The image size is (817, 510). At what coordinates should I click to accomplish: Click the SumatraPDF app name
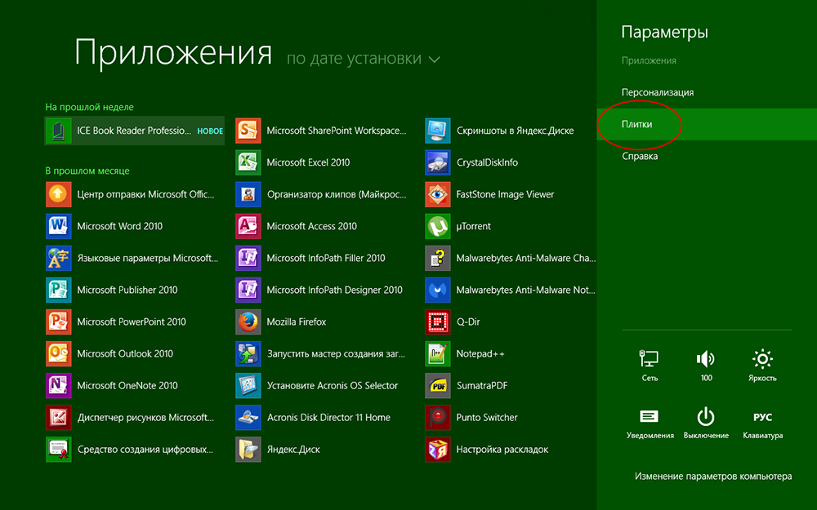482,386
